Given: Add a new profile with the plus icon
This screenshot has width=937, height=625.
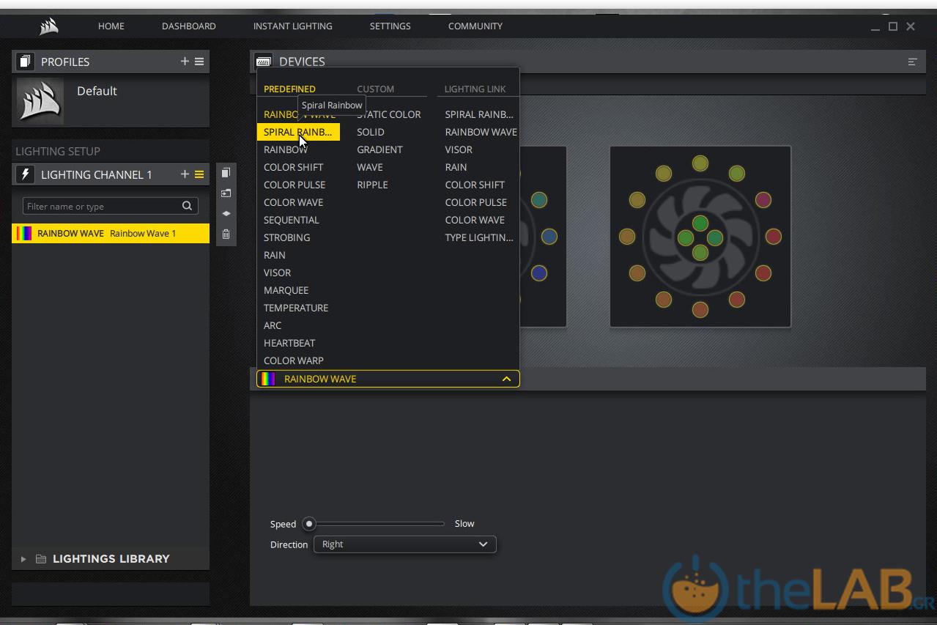Looking at the screenshot, I should coord(185,62).
